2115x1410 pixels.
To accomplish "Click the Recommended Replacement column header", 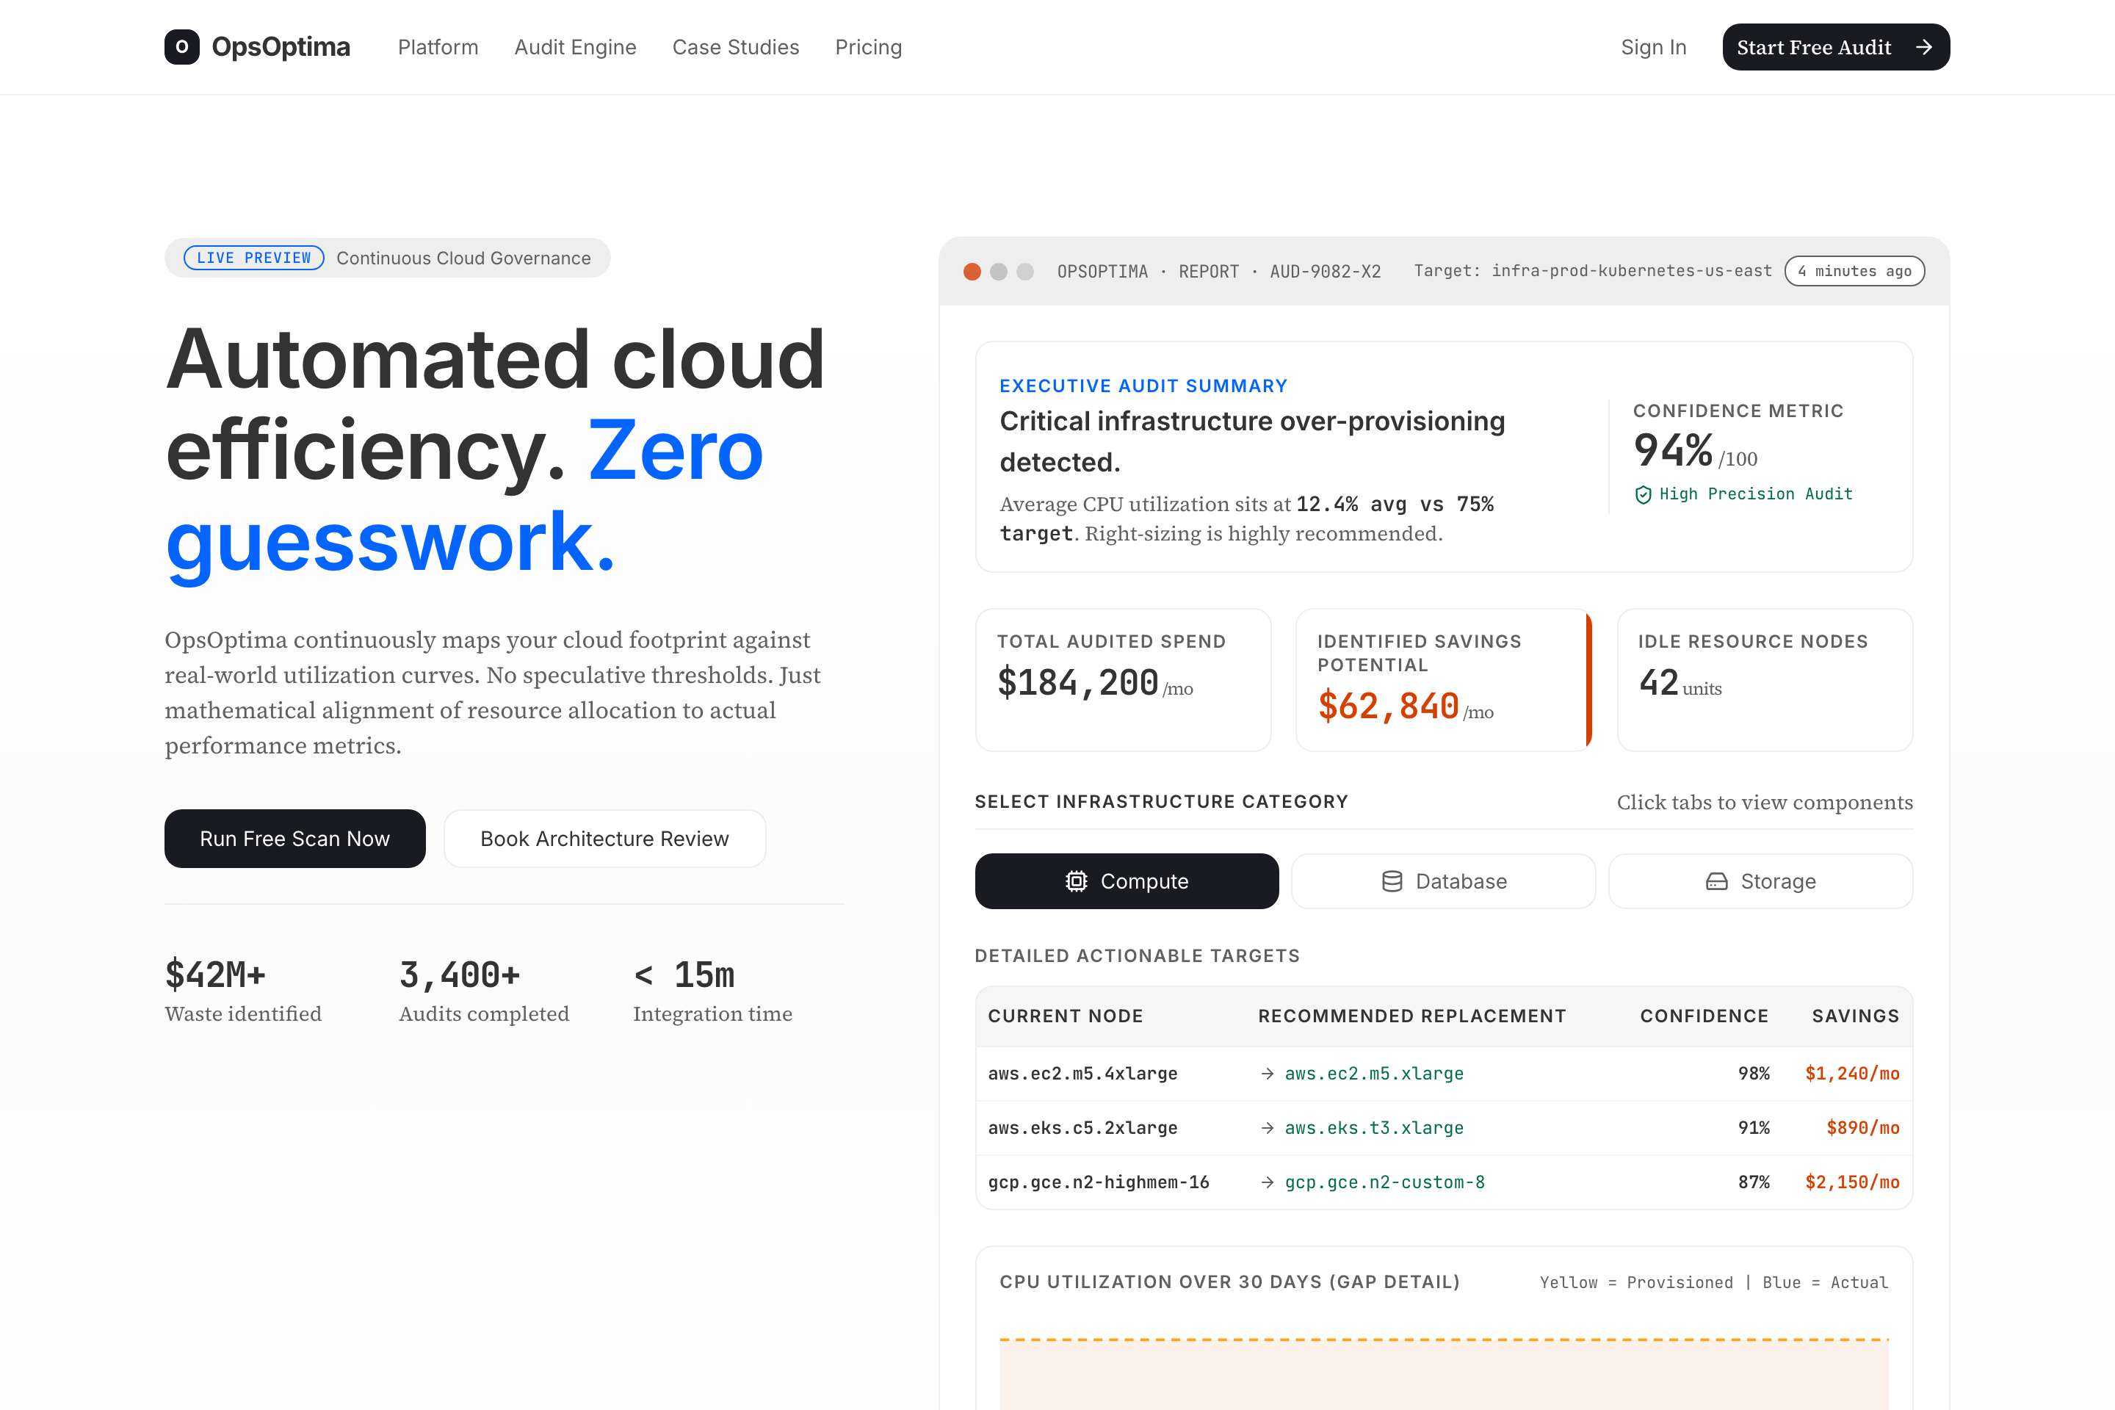I will pyautogui.click(x=1411, y=1016).
